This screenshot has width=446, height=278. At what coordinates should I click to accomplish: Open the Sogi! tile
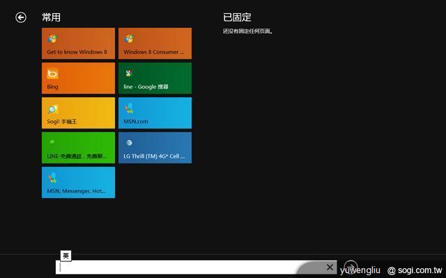(78, 113)
